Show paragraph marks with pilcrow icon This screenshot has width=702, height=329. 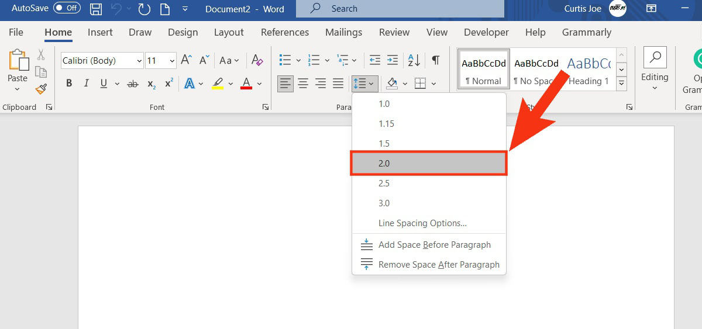436,60
